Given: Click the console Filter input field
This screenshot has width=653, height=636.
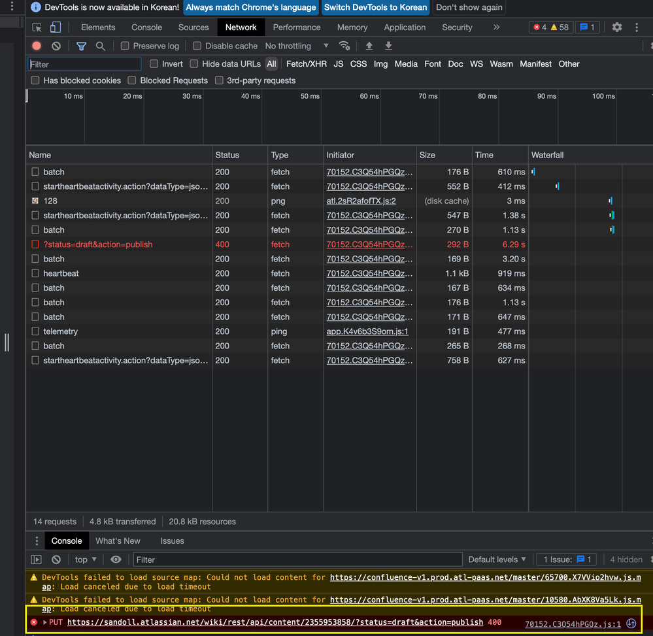Looking at the screenshot, I should tap(297, 560).
